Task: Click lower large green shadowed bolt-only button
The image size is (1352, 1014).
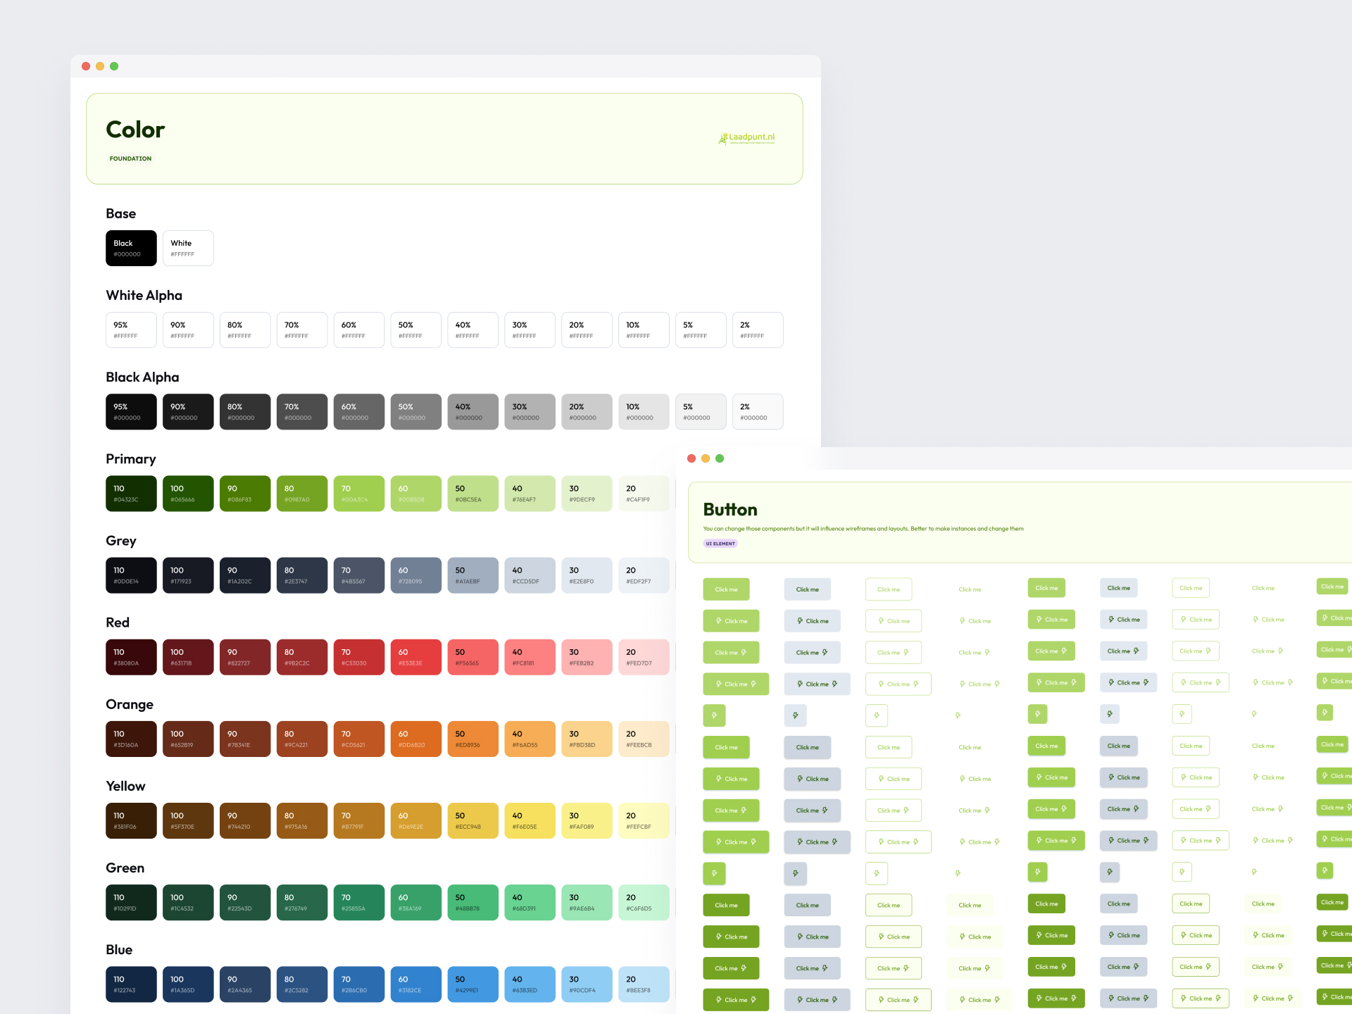Action: 714,873
